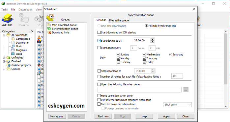Screen dimensions: 230x122
Task: Expand the Queues tree node
Action: [x=4, y=69]
